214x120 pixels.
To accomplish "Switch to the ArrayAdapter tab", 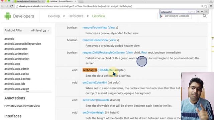I will [x=29, y=1].
